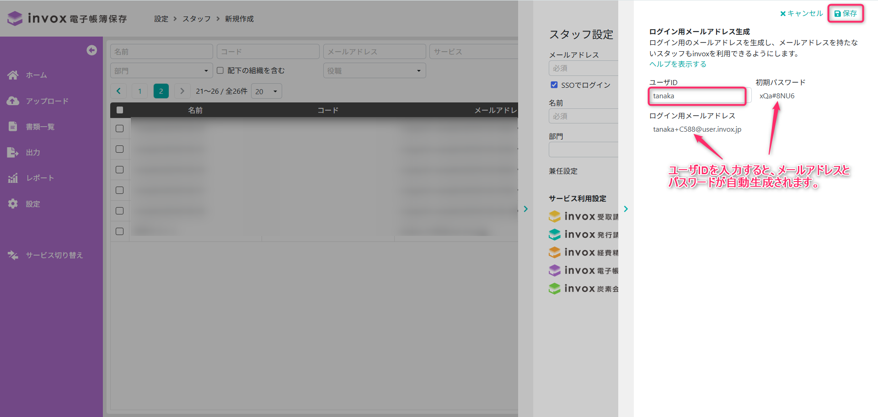The image size is (878, 417).
Task: Focus the サービス search filter field
Action: [474, 52]
